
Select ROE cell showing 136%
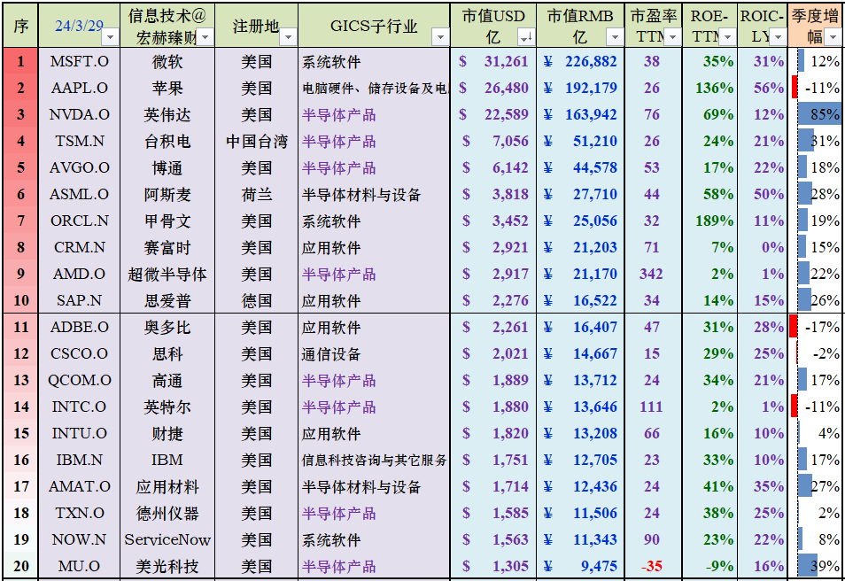[x=709, y=88]
